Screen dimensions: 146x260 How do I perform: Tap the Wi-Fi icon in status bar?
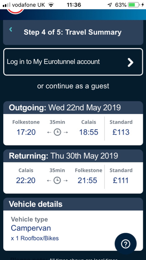click(52, 5)
